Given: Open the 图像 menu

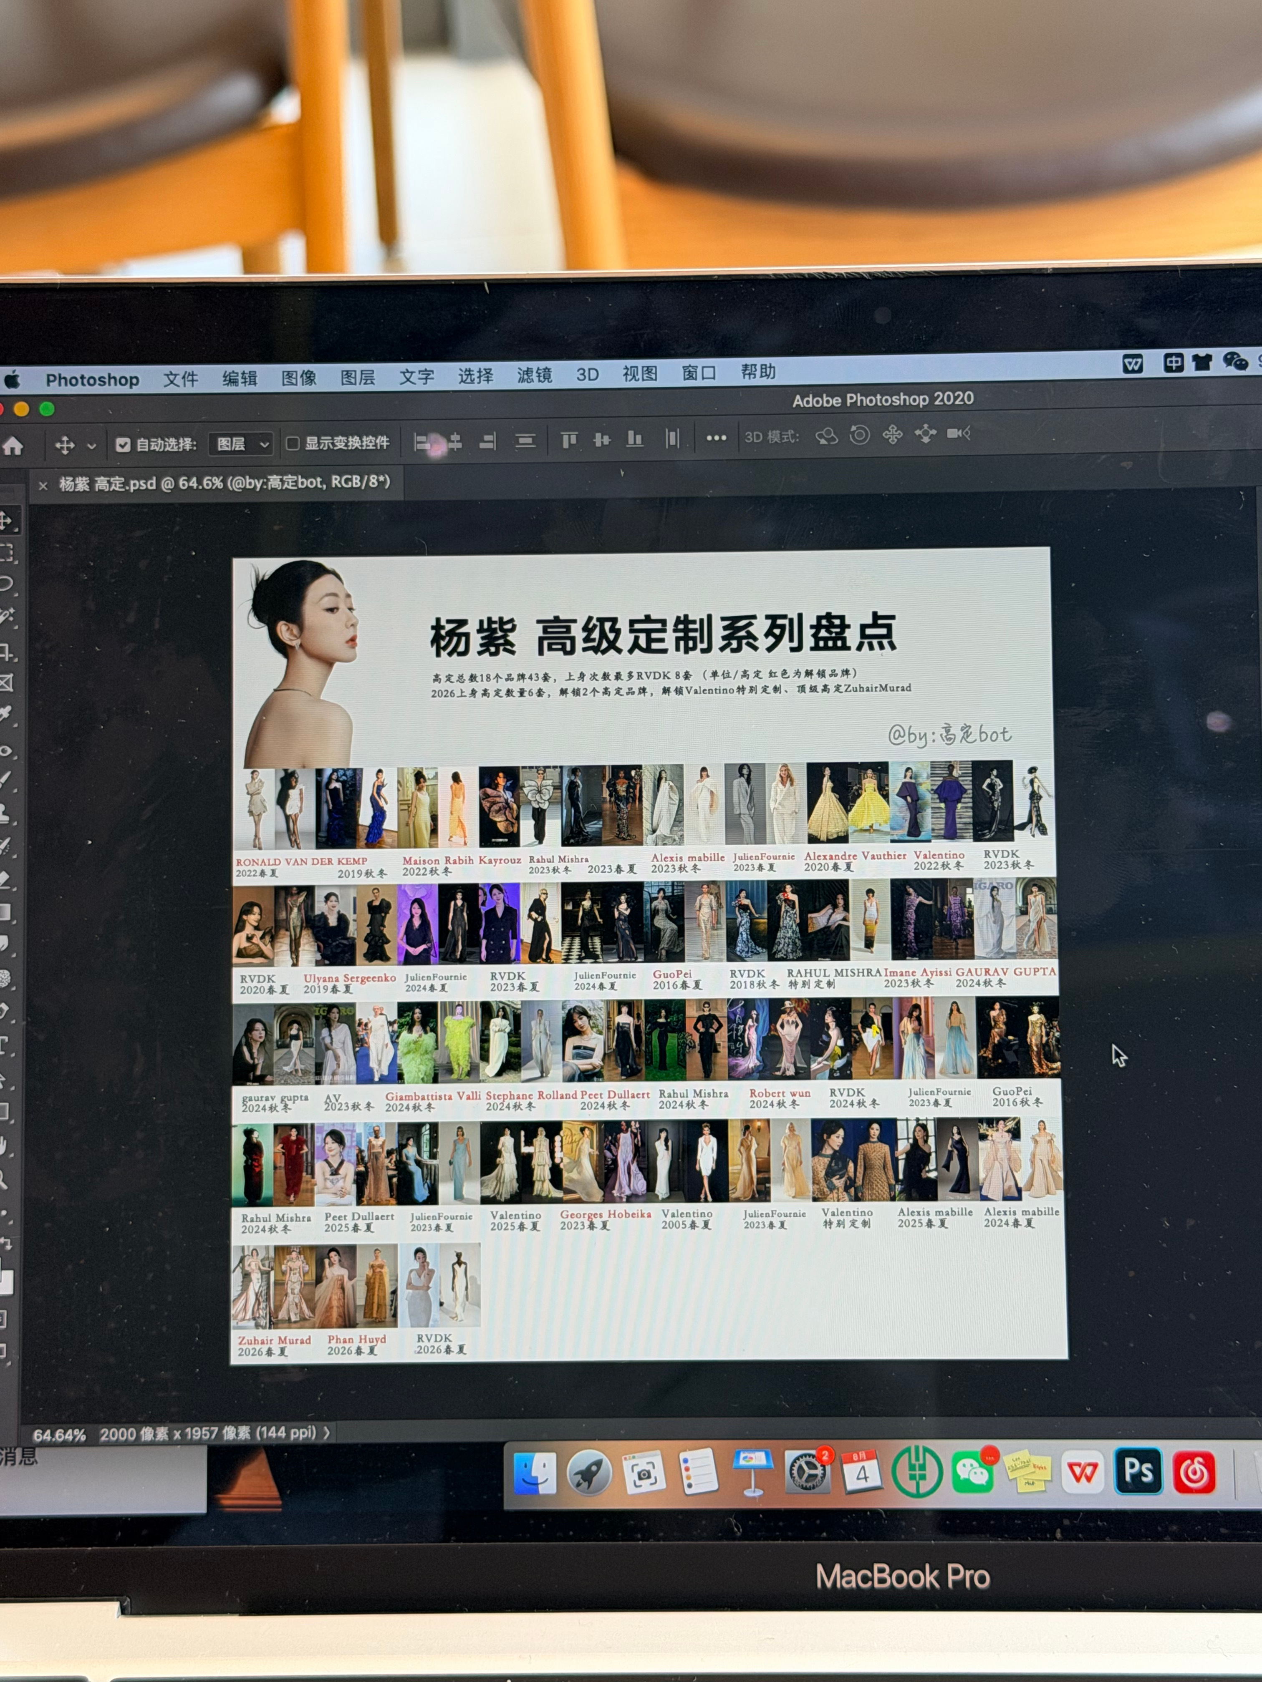Looking at the screenshot, I should click(299, 377).
